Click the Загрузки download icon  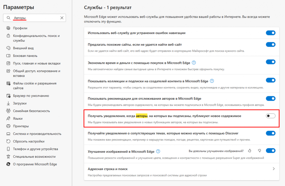tap(8, 103)
